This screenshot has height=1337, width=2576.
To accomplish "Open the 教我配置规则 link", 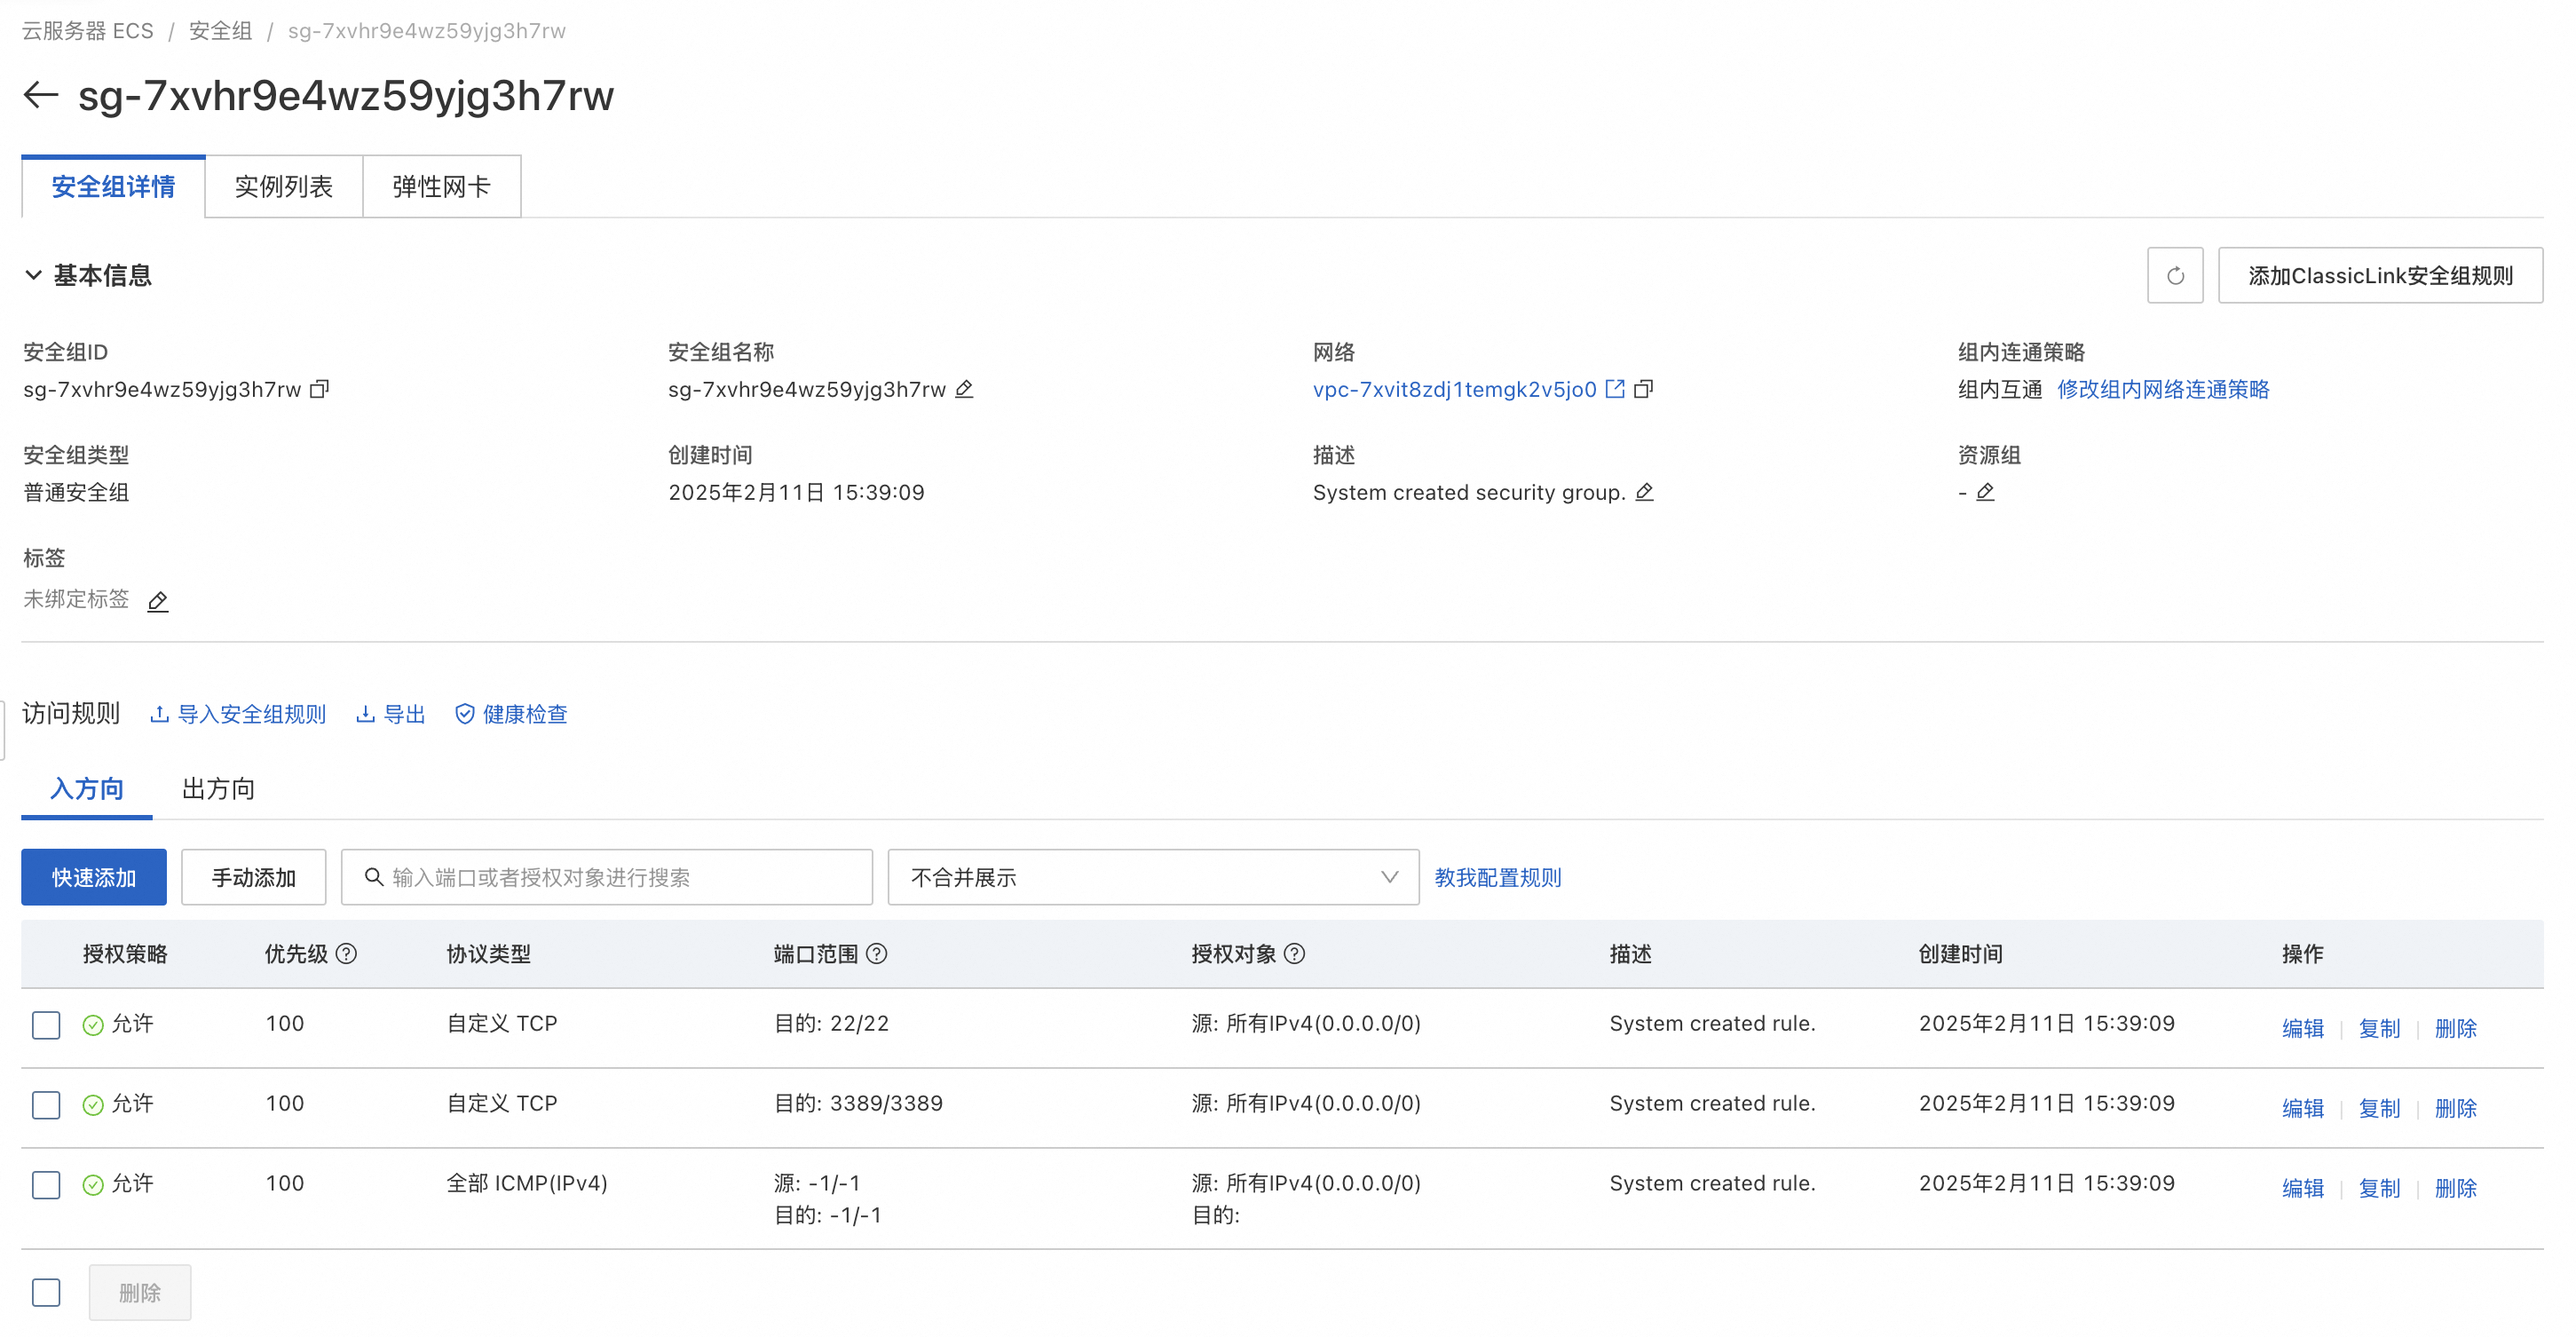I will 1497,877.
